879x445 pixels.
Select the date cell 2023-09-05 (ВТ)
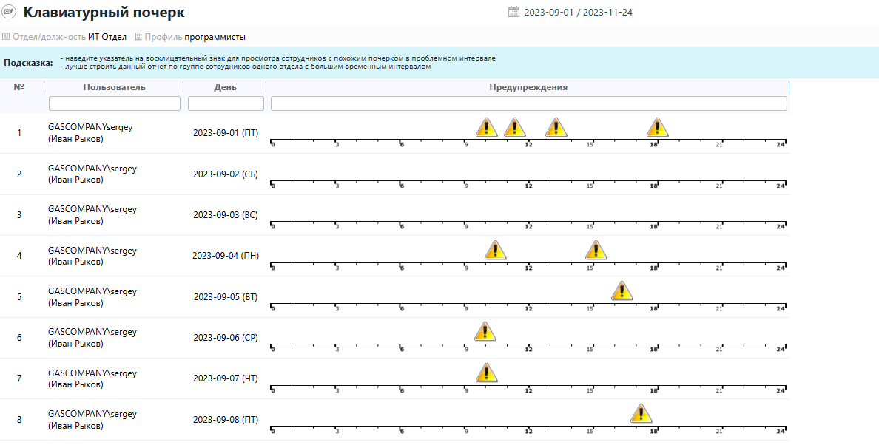tap(226, 296)
